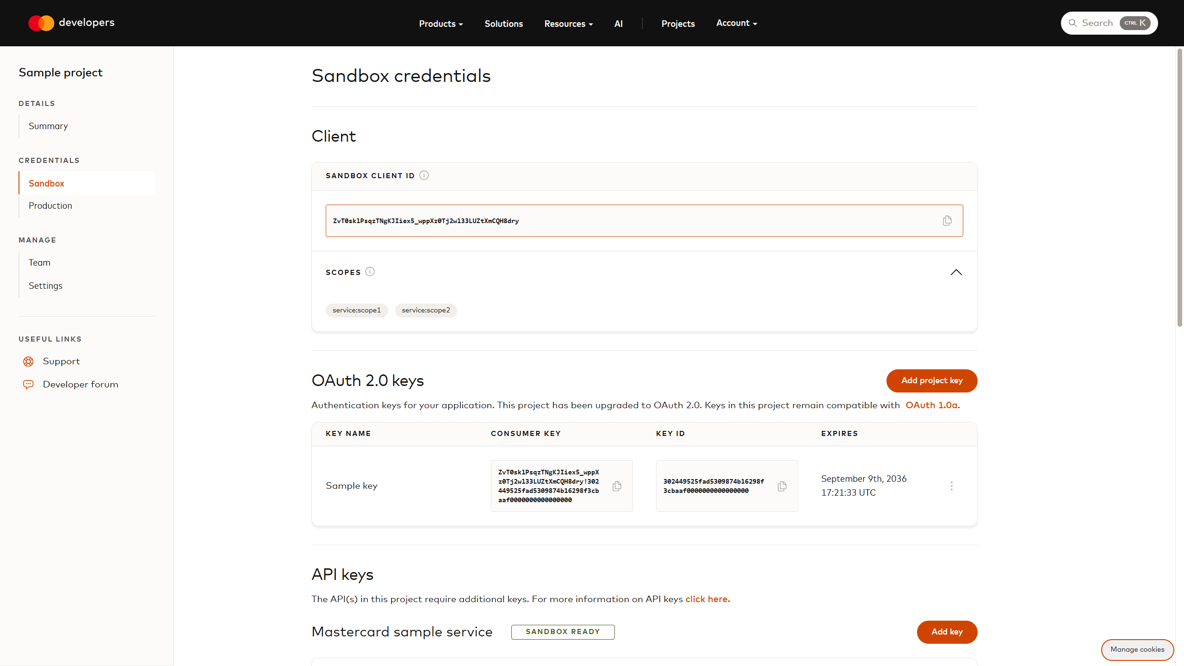Click the Search input field
Screen dimensions: 1184x666
pyautogui.click(x=1097, y=23)
